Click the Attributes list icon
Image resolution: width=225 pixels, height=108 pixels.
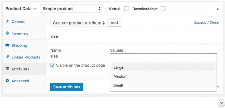pos(7,69)
